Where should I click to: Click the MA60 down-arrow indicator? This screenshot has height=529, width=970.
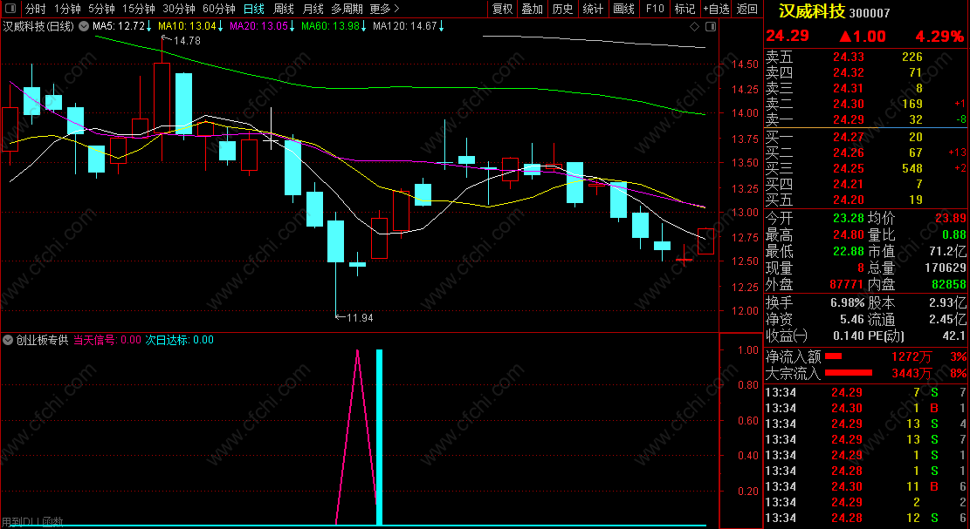(x=363, y=26)
